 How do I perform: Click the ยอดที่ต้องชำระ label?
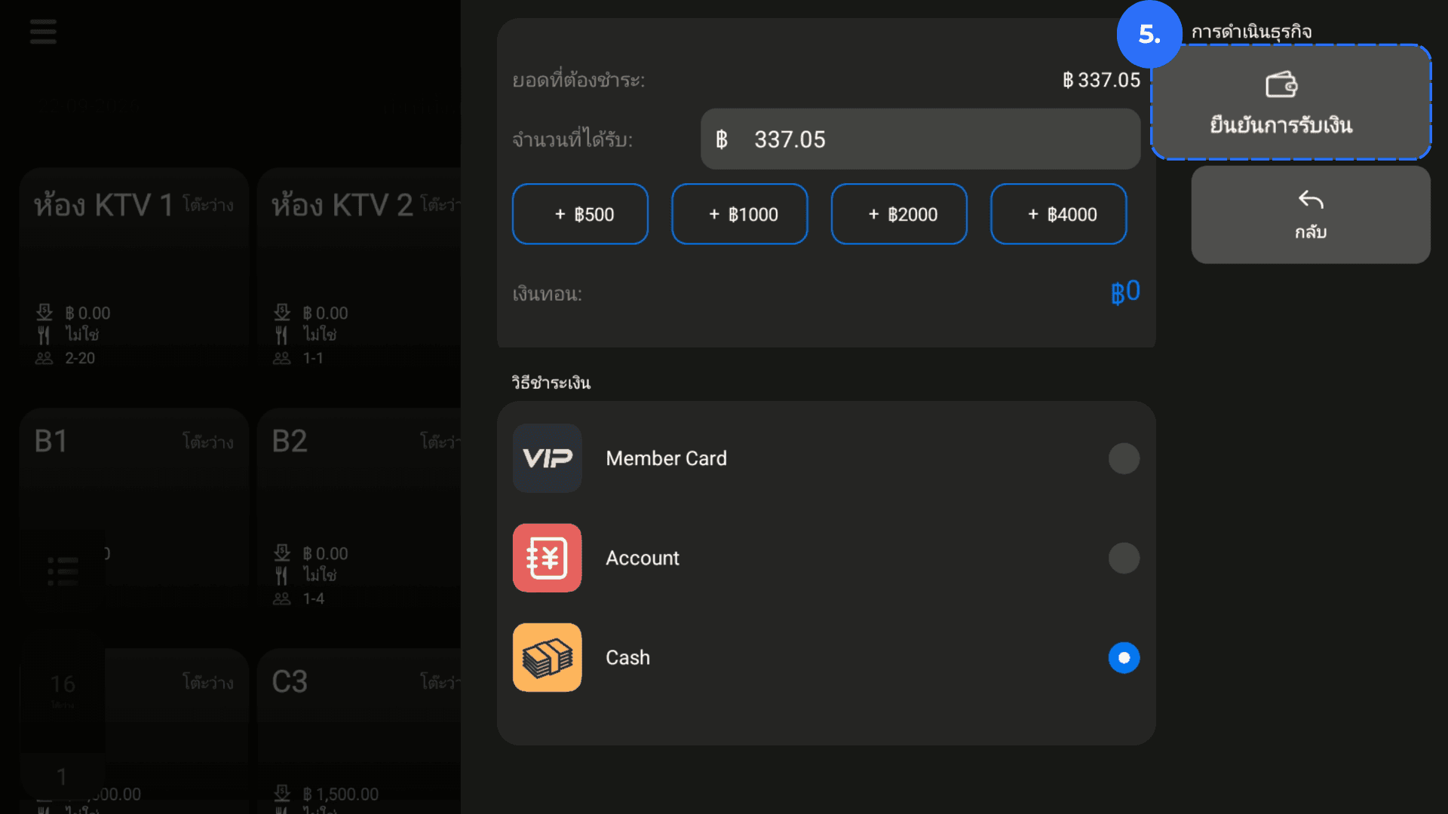click(578, 80)
